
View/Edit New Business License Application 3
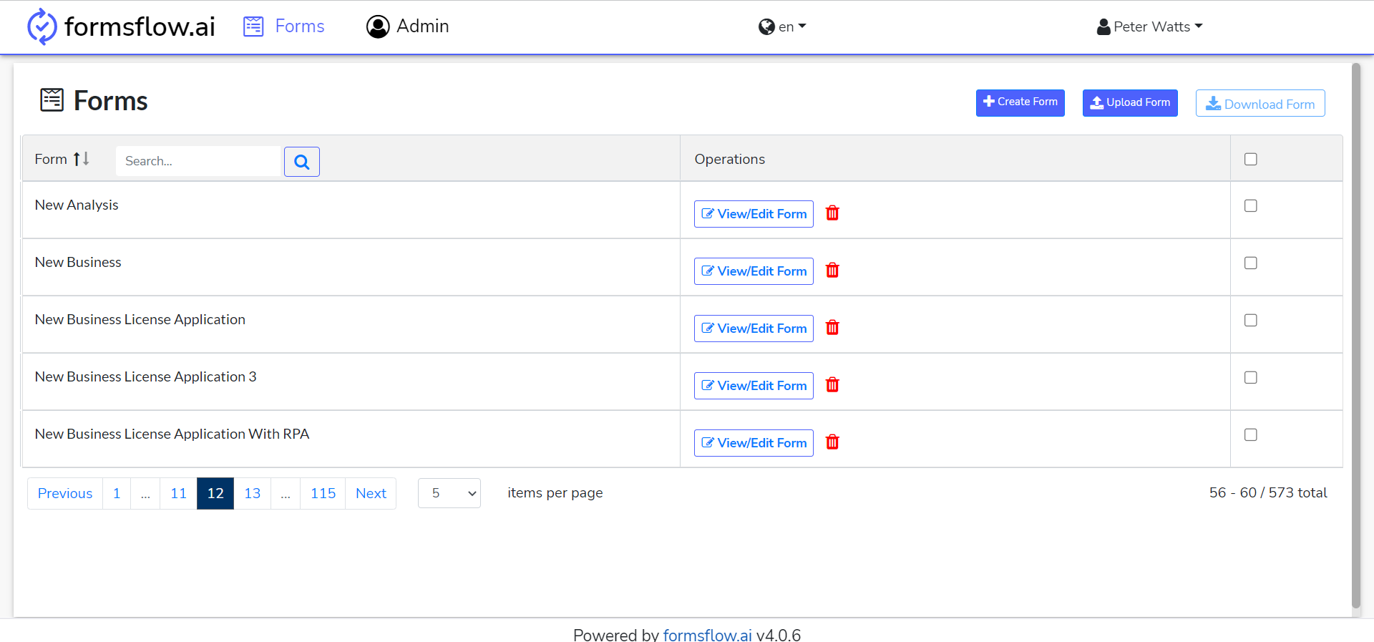click(x=754, y=386)
